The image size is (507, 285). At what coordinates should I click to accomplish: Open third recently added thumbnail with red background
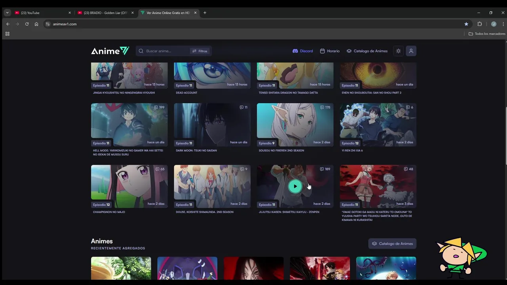coord(253,268)
